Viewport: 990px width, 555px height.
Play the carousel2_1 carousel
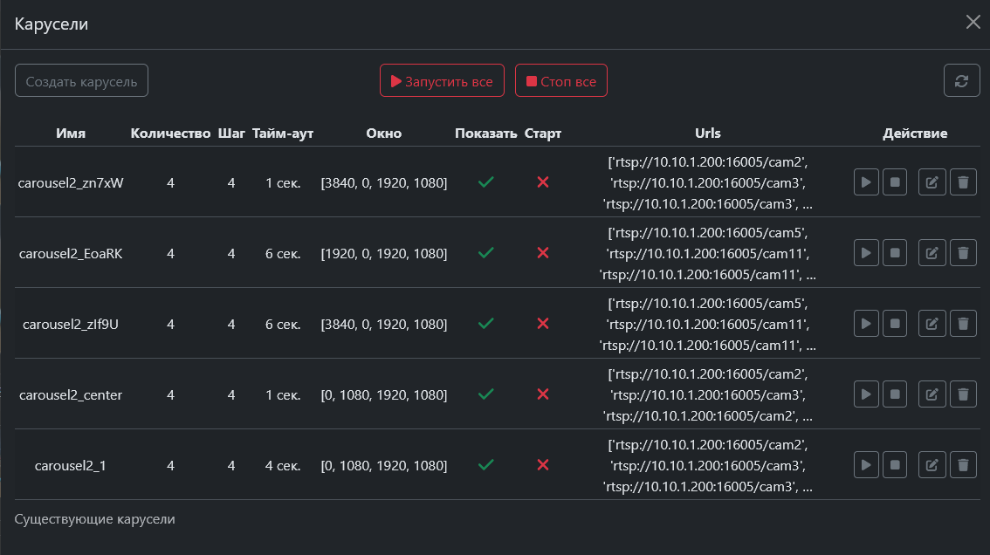pos(866,465)
